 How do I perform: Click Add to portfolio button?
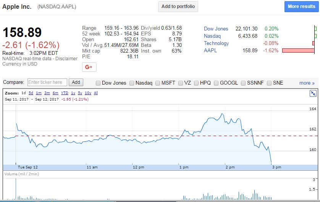click(178, 6)
